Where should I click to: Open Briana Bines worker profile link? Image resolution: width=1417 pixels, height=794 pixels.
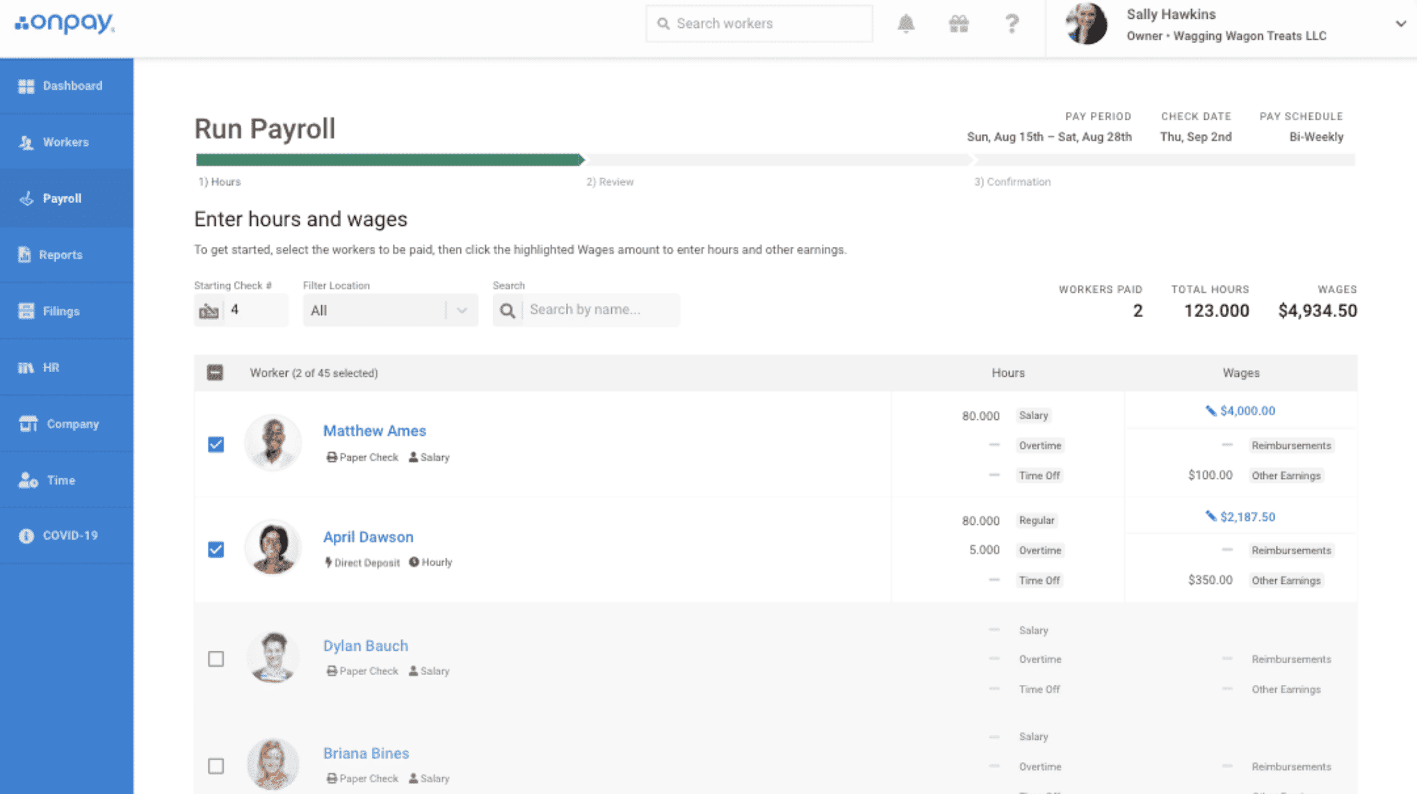point(366,753)
